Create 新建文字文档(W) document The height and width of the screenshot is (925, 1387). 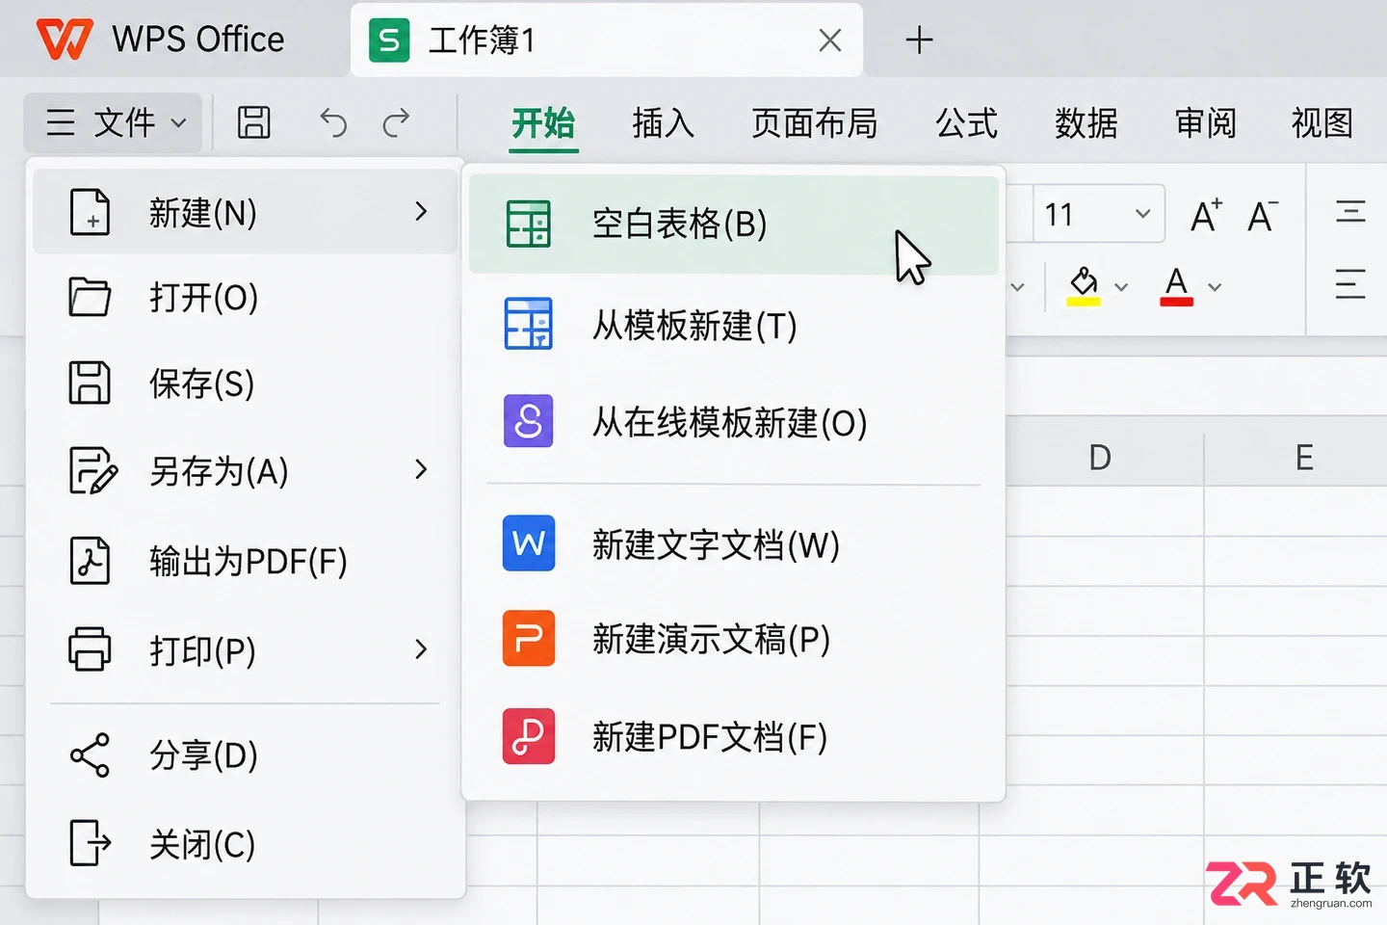point(733,544)
